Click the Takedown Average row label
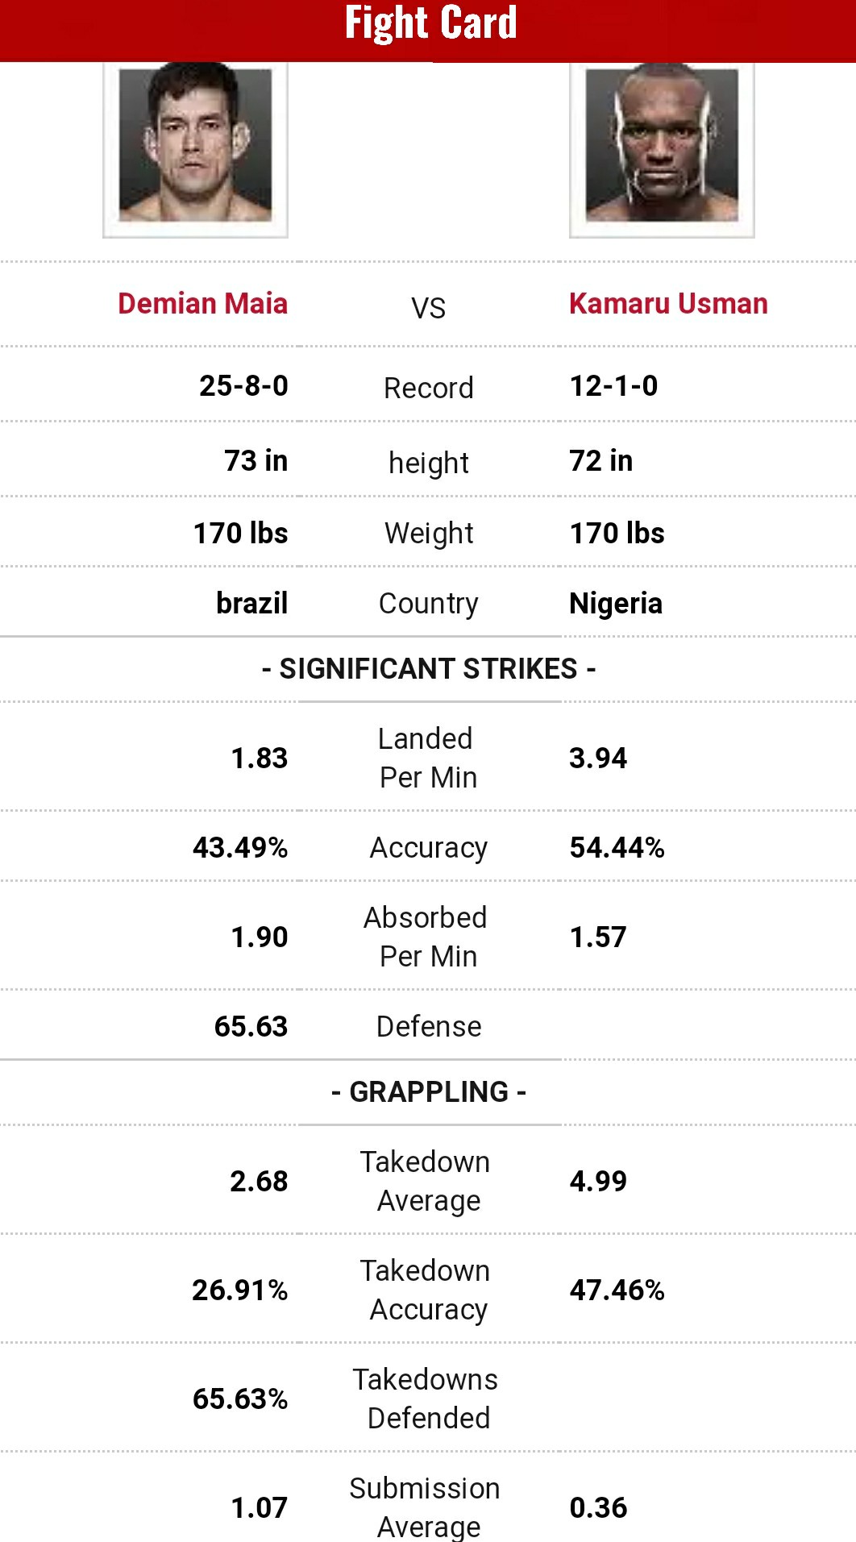The width and height of the screenshot is (856, 1542). [427, 1181]
